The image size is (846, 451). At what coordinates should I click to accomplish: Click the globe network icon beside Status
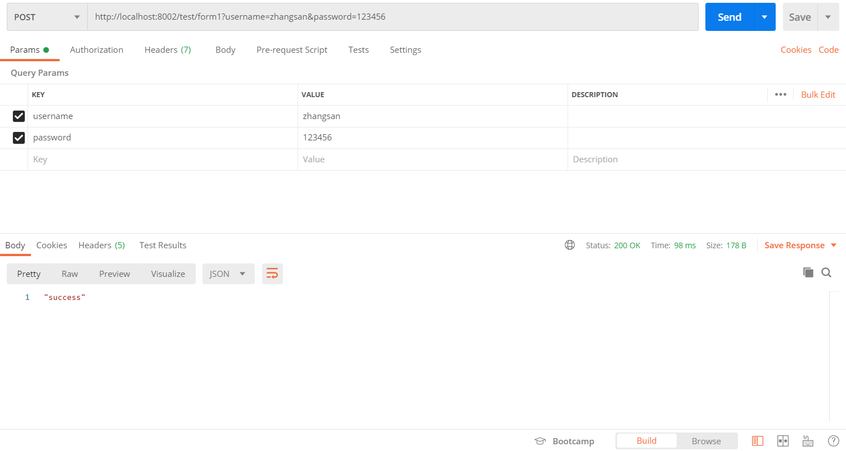[570, 245]
